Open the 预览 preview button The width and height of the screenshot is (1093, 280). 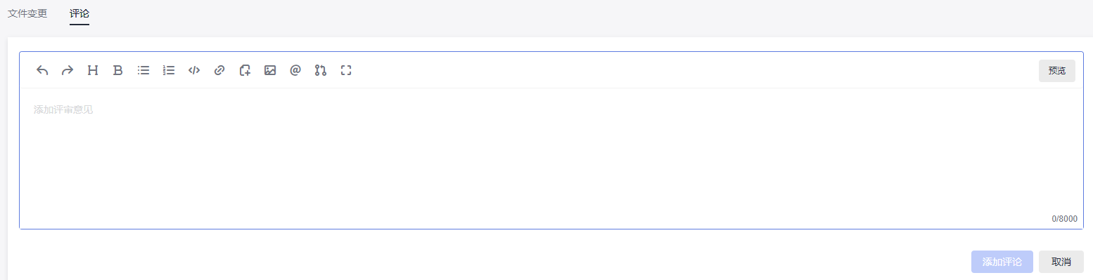tap(1057, 71)
